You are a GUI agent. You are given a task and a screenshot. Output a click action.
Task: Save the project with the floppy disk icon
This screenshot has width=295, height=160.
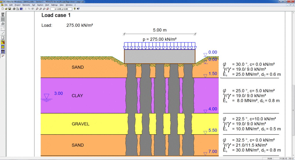(x=10, y=9)
